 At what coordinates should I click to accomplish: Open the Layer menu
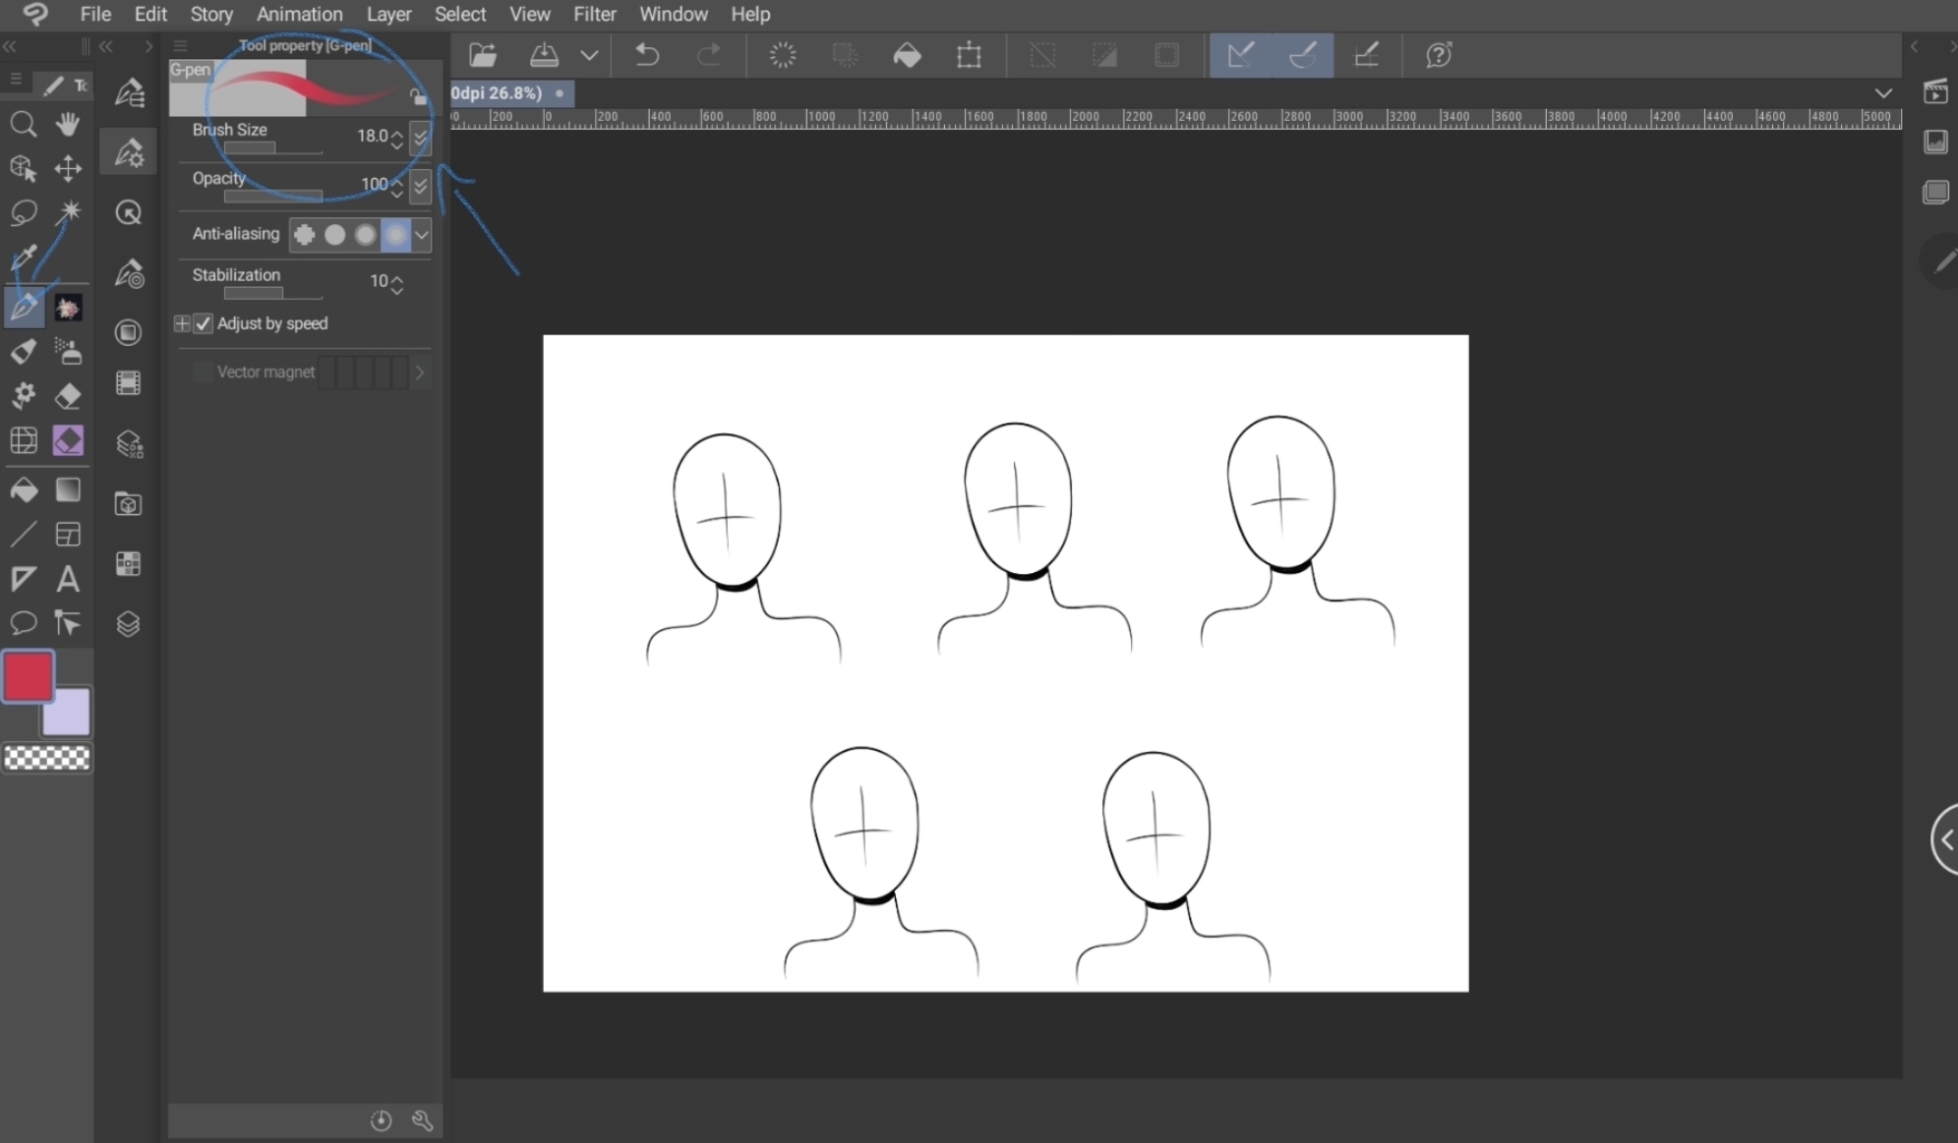[x=388, y=15]
